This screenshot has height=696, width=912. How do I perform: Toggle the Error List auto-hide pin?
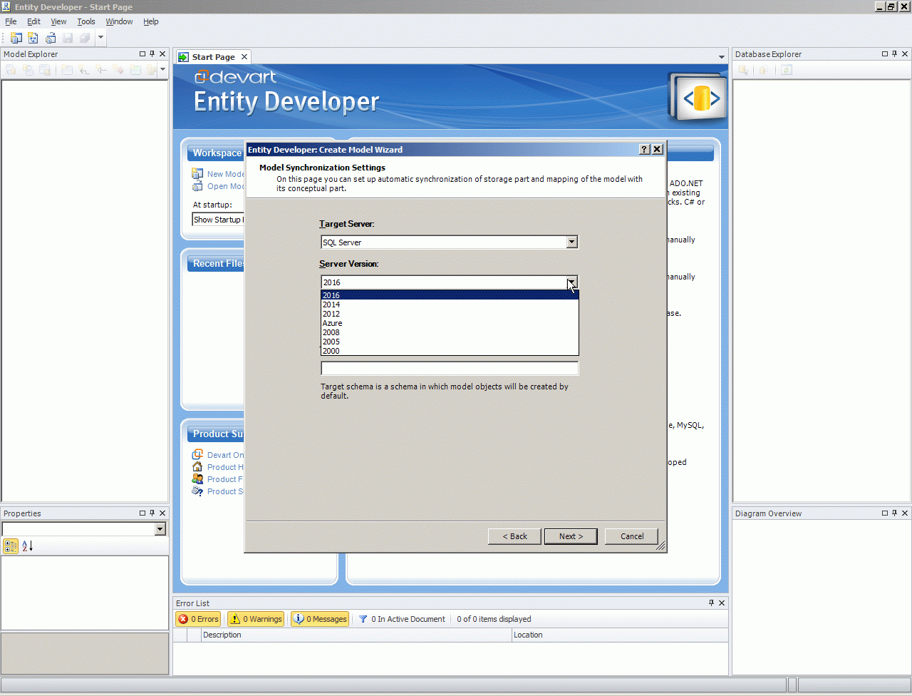(711, 603)
